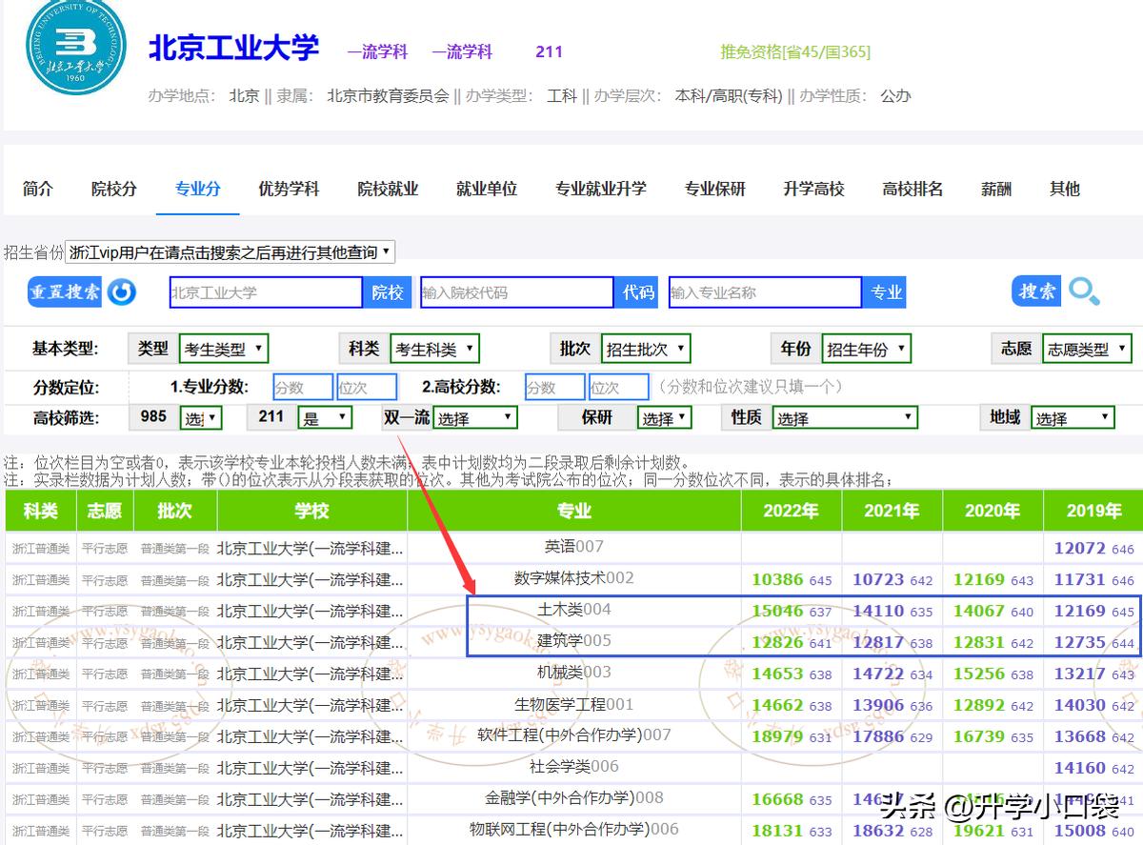The height and width of the screenshot is (845, 1143).
Task: Click the 重置搜索 reset button
Action: [x=67, y=292]
